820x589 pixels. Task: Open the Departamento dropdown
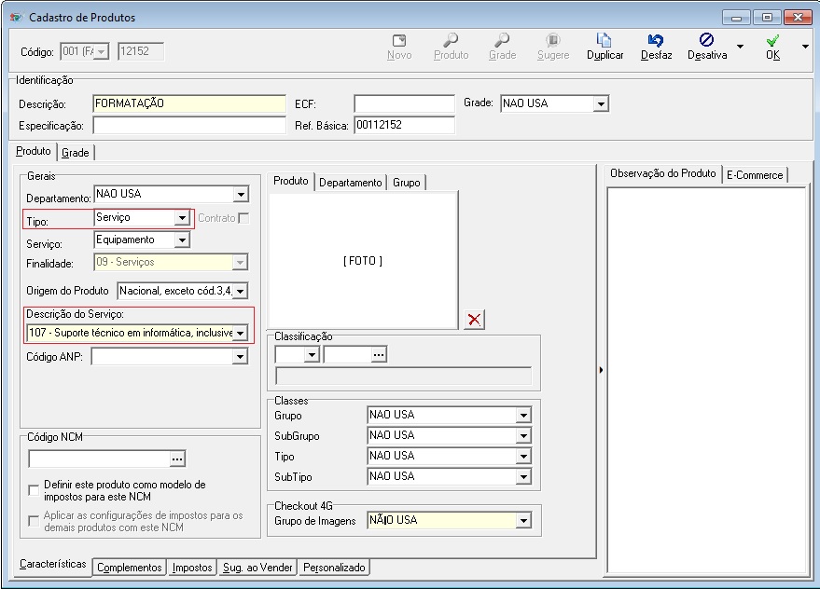[x=241, y=195]
